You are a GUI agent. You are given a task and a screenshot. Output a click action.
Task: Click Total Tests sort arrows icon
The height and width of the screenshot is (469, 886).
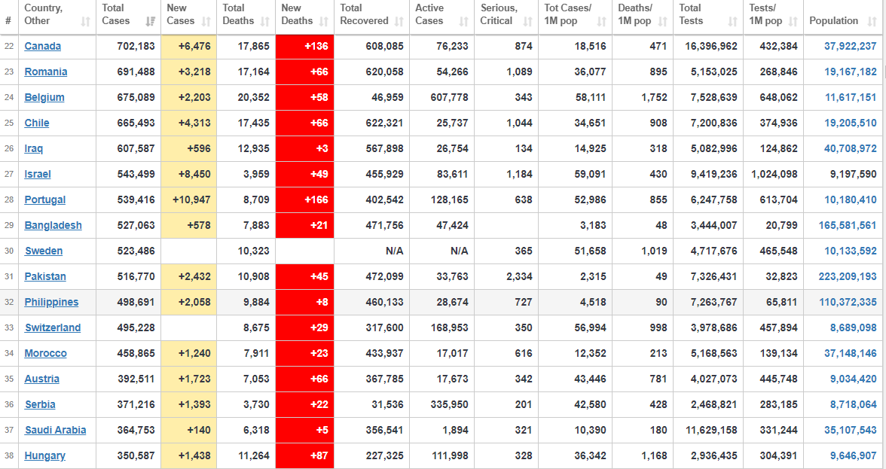pyautogui.click(x=733, y=22)
